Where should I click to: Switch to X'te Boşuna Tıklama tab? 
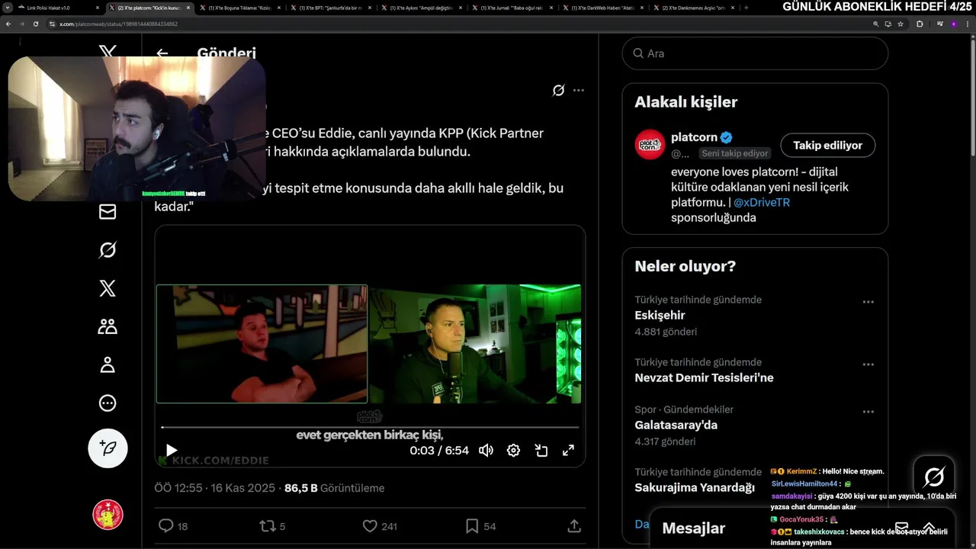click(240, 8)
